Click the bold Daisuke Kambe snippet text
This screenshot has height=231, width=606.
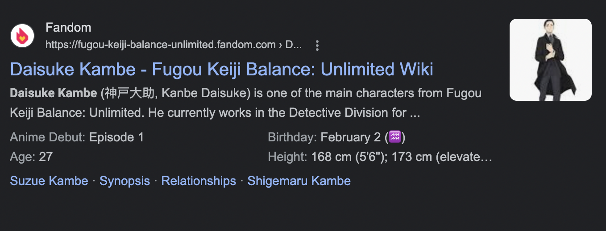[x=54, y=93]
